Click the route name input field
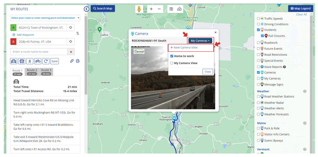 click(x=39, y=52)
